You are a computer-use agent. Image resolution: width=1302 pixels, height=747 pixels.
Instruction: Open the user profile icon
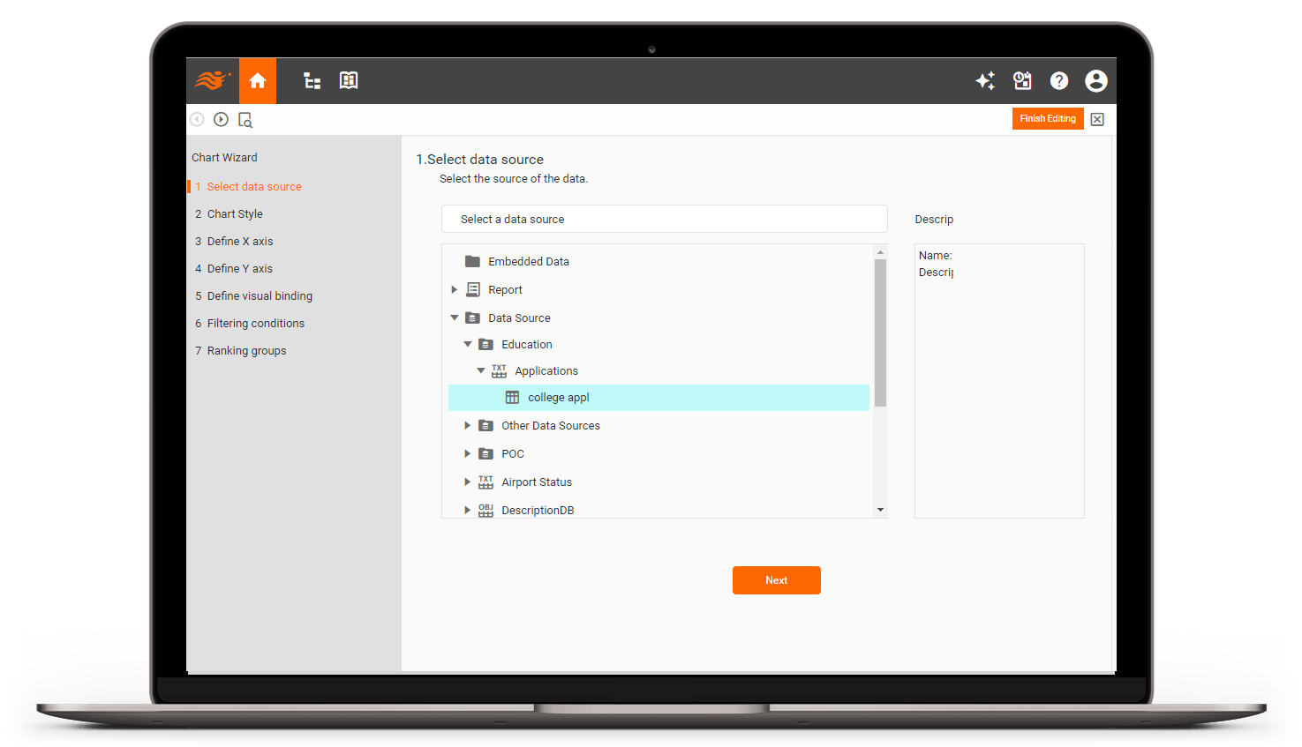pos(1095,80)
